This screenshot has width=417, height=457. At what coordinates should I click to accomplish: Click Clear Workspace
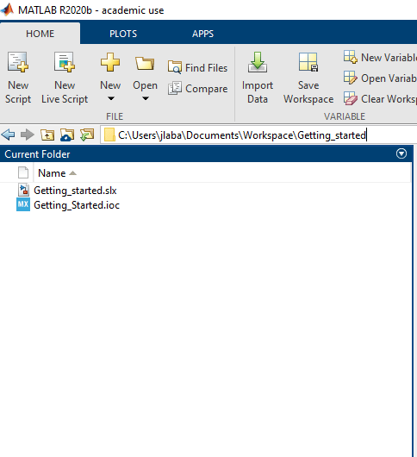(380, 99)
